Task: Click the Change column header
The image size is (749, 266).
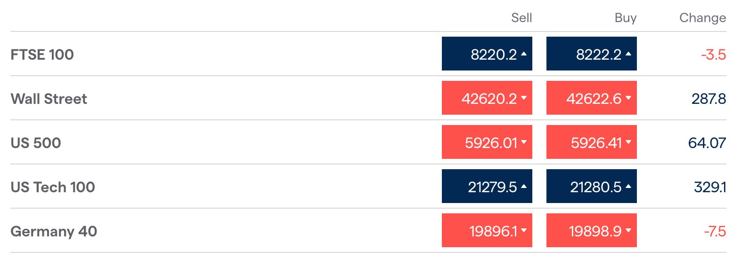Action: (702, 18)
